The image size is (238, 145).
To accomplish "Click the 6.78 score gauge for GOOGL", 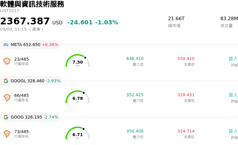I will point(78,97).
